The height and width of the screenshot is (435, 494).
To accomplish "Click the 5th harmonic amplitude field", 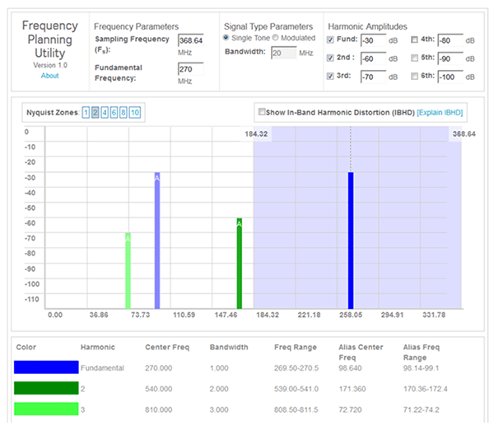I will click(x=451, y=58).
